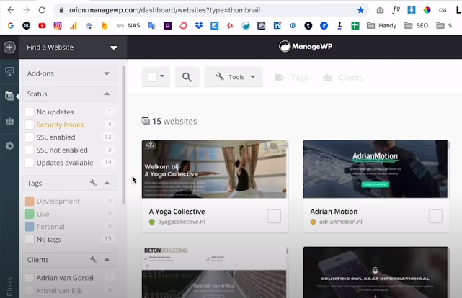Enable the SSL not enabled filter
The image size is (462, 298).
(x=30, y=150)
